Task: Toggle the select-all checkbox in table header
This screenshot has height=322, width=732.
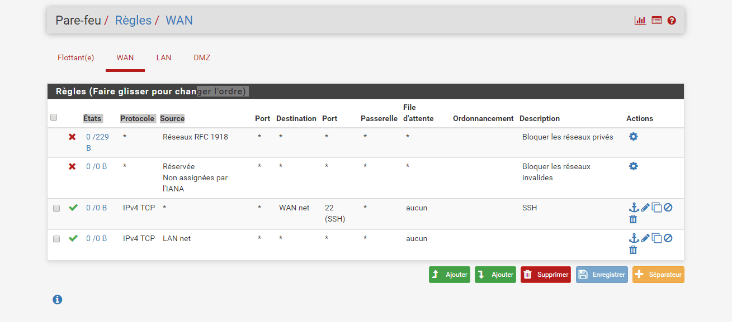Action: (54, 117)
